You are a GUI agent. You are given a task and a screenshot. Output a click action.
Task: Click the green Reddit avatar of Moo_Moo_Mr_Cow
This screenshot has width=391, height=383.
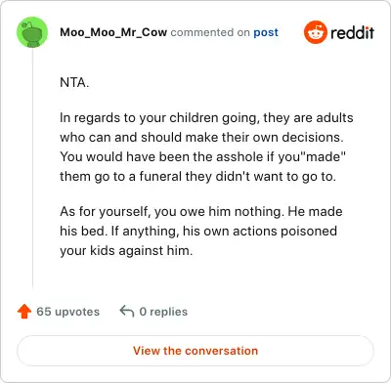[x=32, y=32]
